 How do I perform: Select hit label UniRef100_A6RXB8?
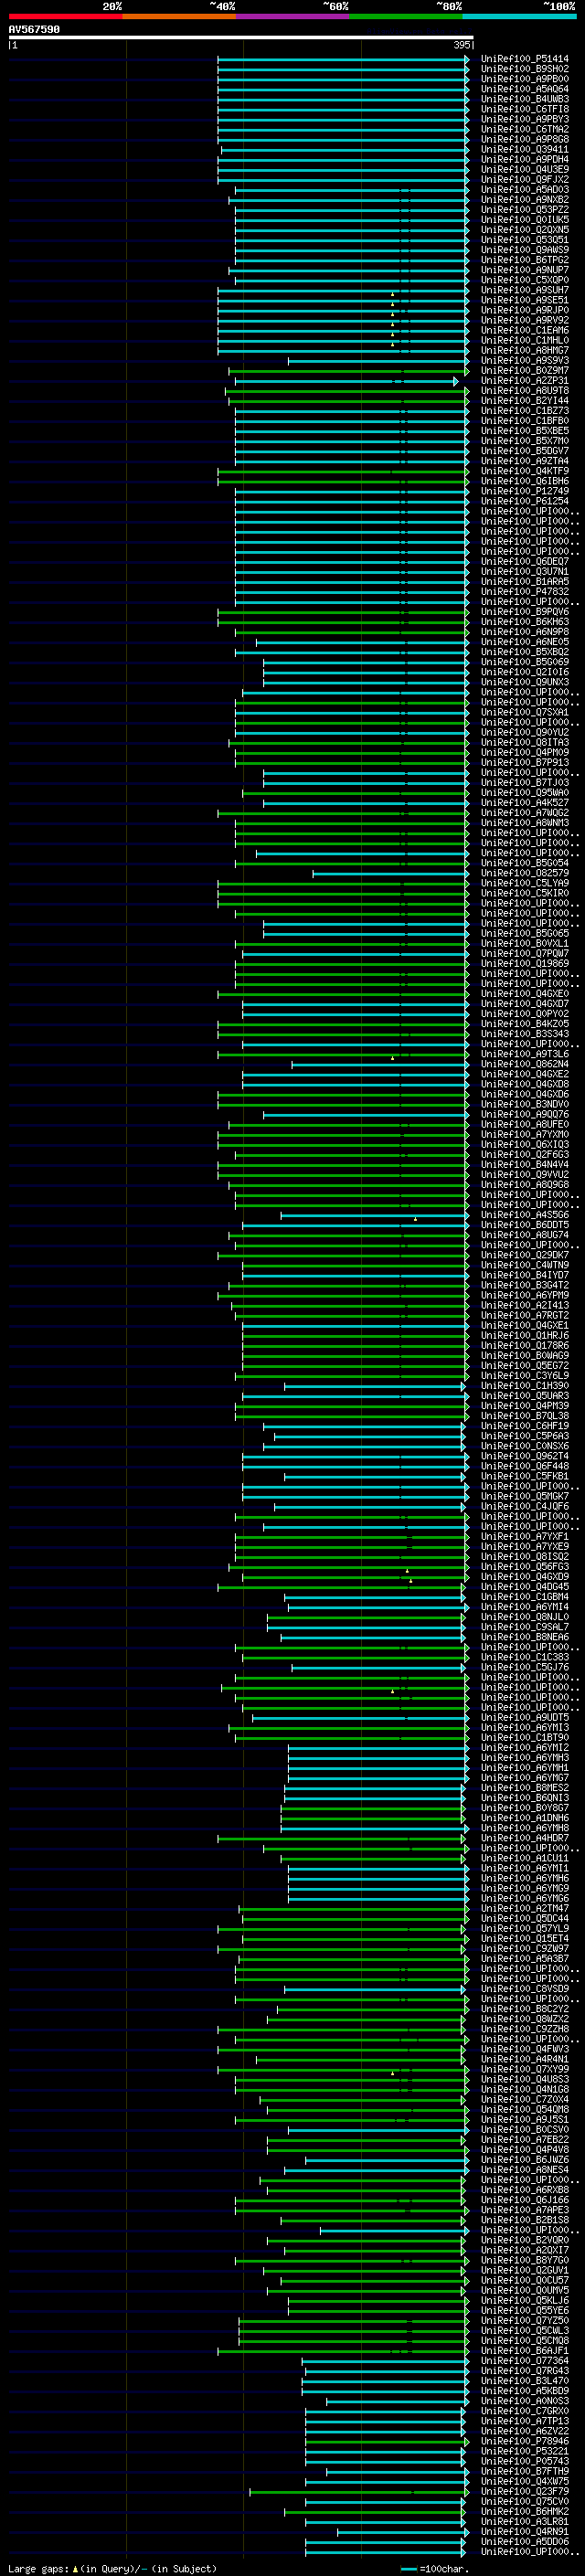pyautogui.click(x=525, y=2189)
